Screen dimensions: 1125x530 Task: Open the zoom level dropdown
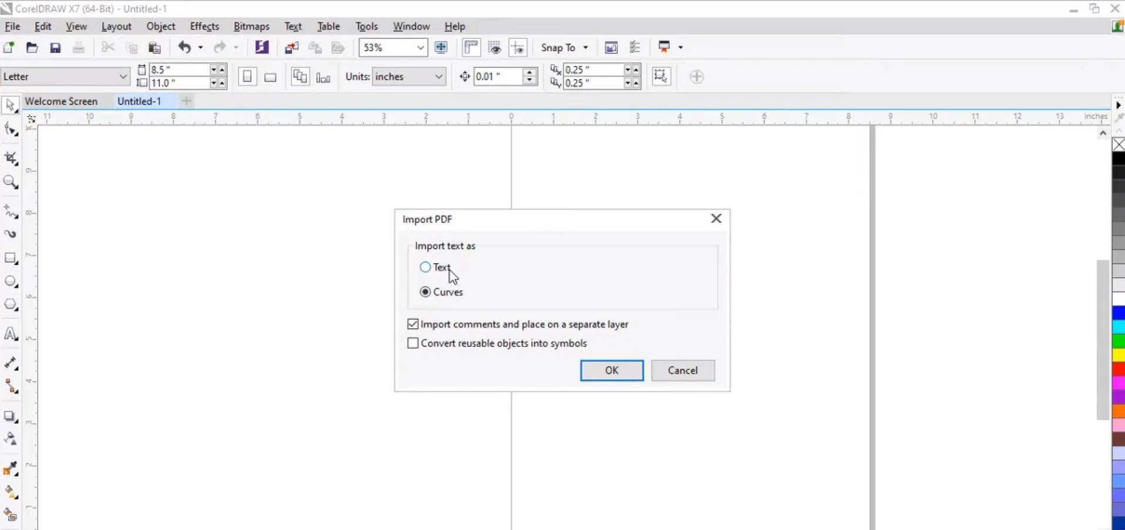[421, 48]
